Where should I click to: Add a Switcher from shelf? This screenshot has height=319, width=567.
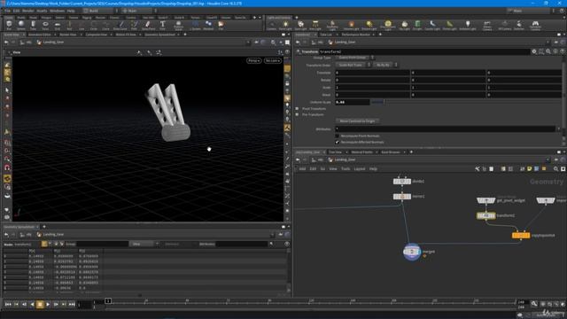[519, 25]
